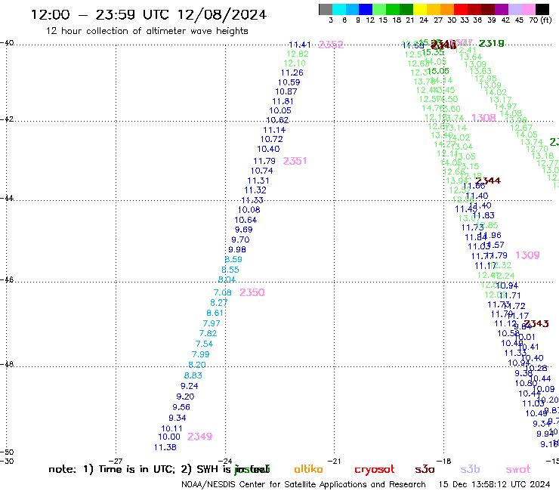The height and width of the screenshot is (491, 559).
Task: Select the orange legend swatch
Action: point(446,9)
